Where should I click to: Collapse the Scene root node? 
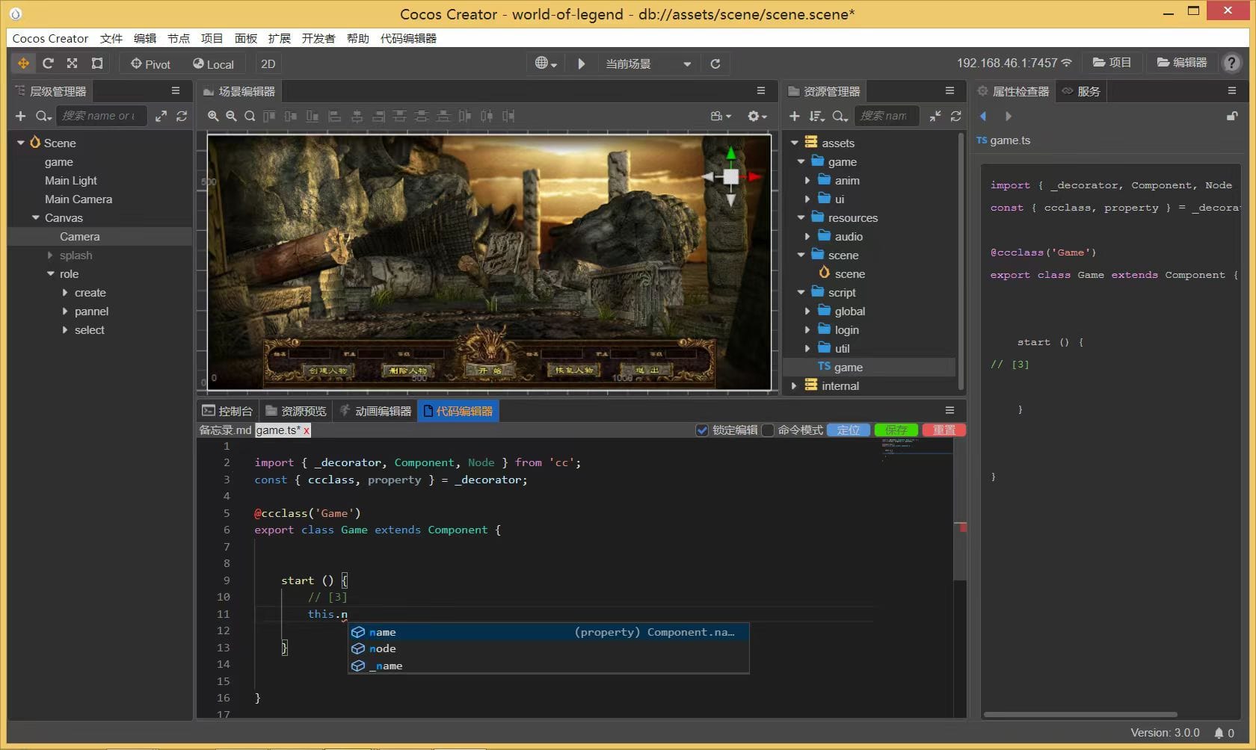coord(21,143)
